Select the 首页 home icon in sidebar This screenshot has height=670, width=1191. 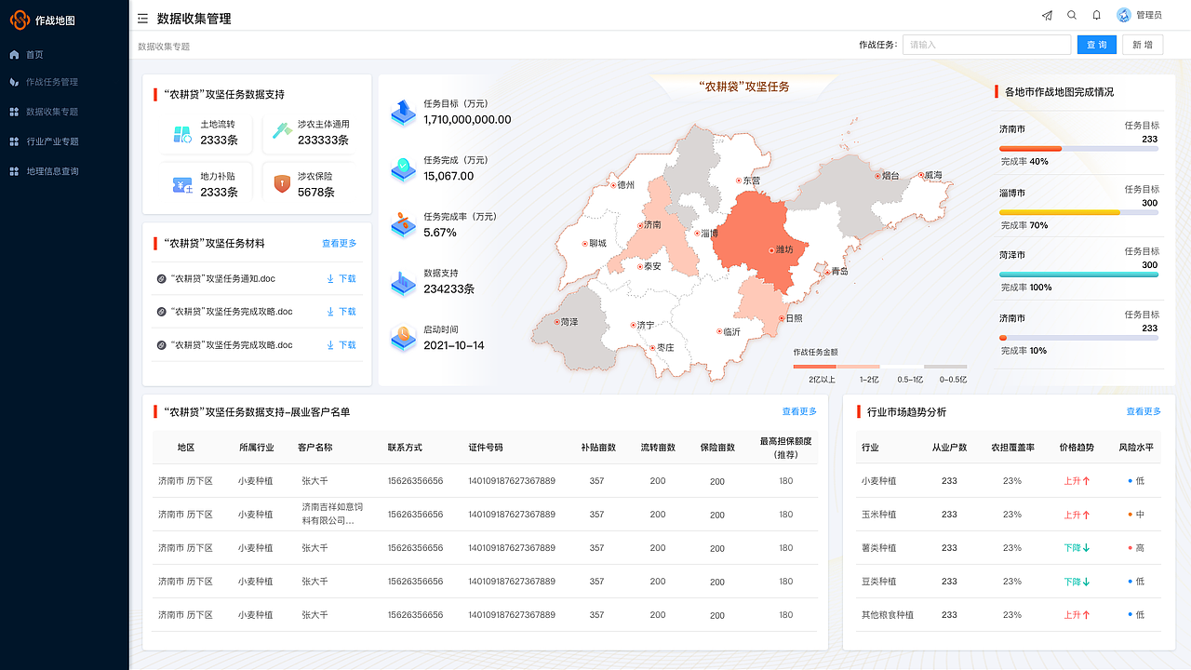[13, 54]
